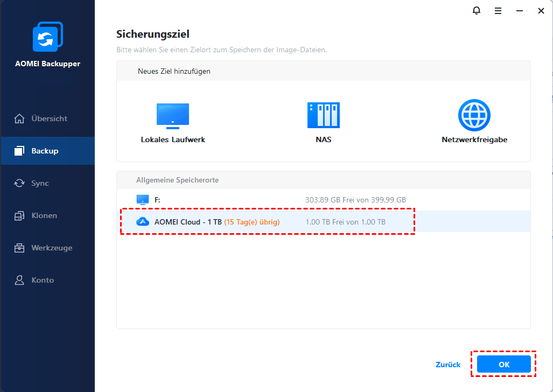The height and width of the screenshot is (392, 553).
Task: Click the AOMEI Backupper title text
Action: [47, 64]
